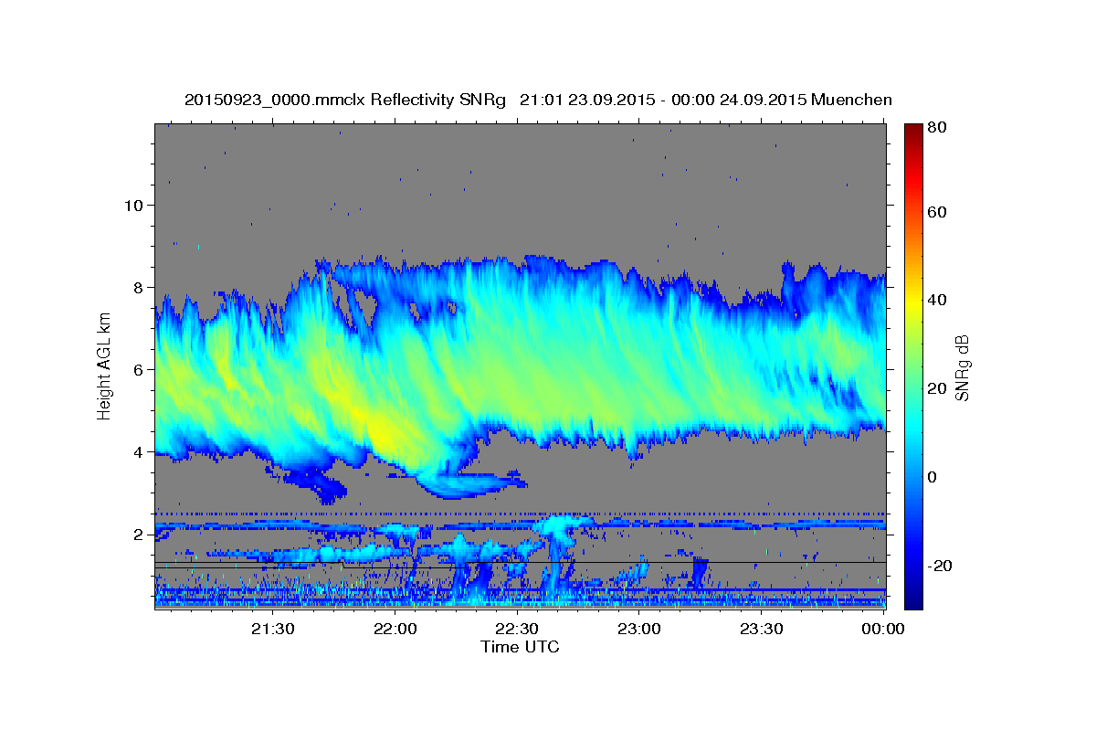
Task: Click the 23:00 time tick label
Action: (638, 629)
